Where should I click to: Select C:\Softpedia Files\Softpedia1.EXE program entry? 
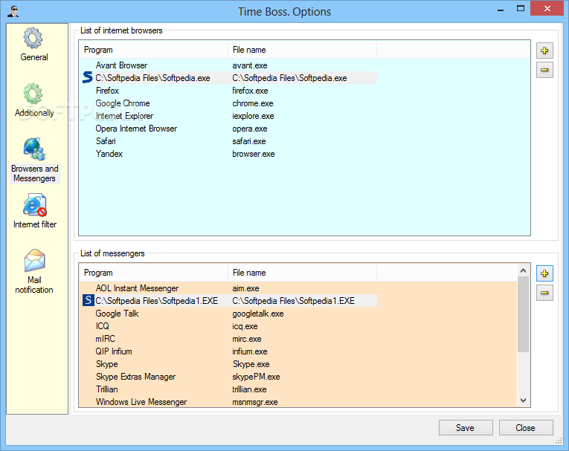point(157,301)
